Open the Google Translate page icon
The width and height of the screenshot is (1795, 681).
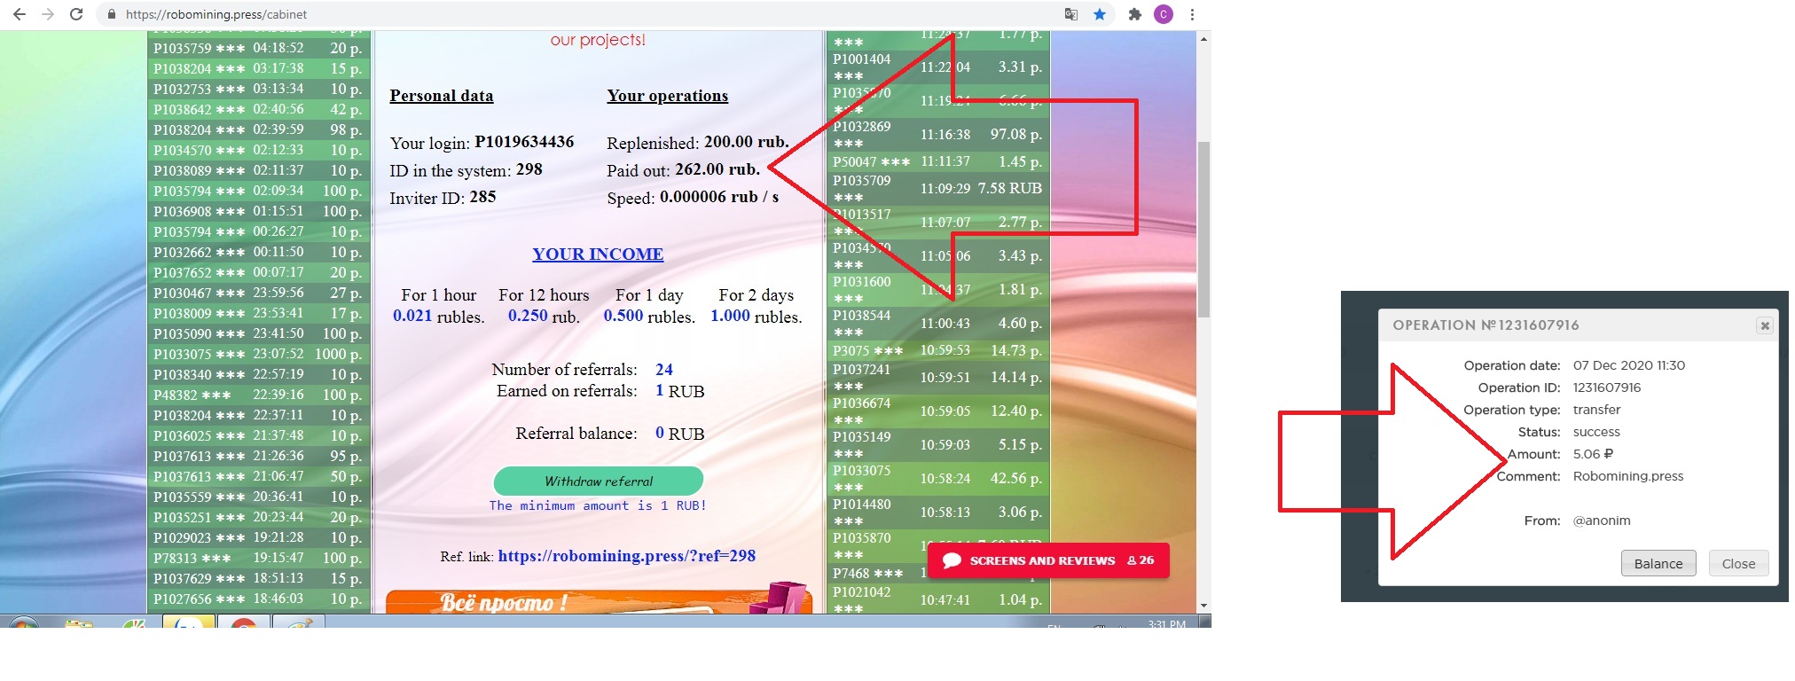click(1071, 14)
